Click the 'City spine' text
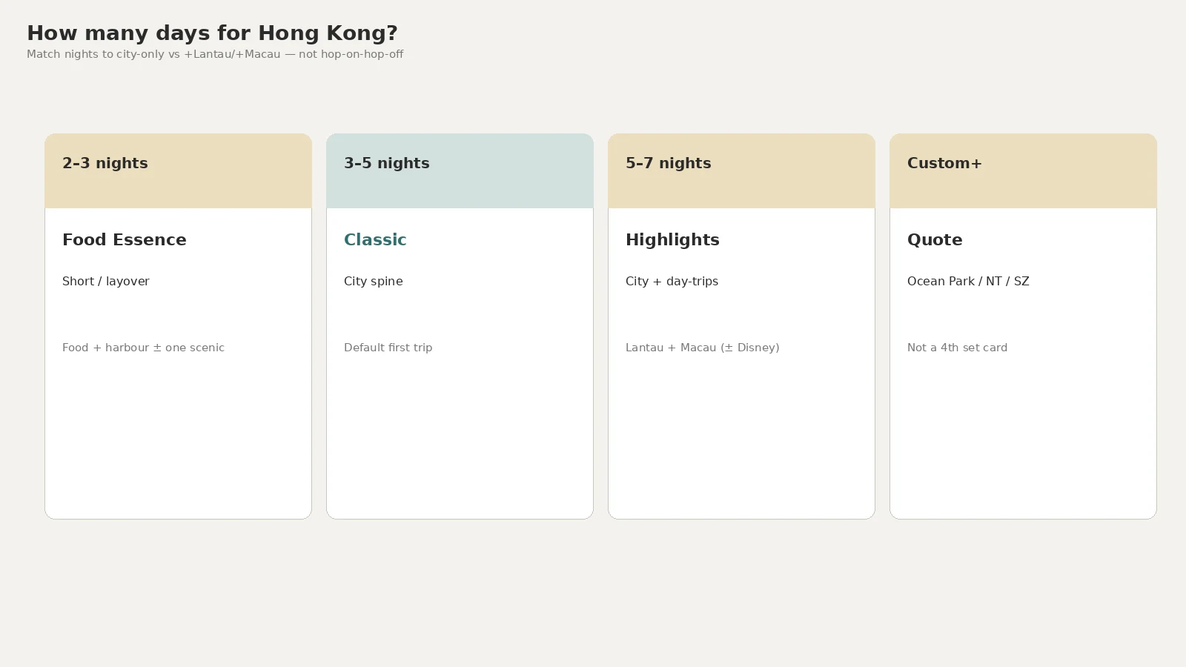 [x=374, y=282]
